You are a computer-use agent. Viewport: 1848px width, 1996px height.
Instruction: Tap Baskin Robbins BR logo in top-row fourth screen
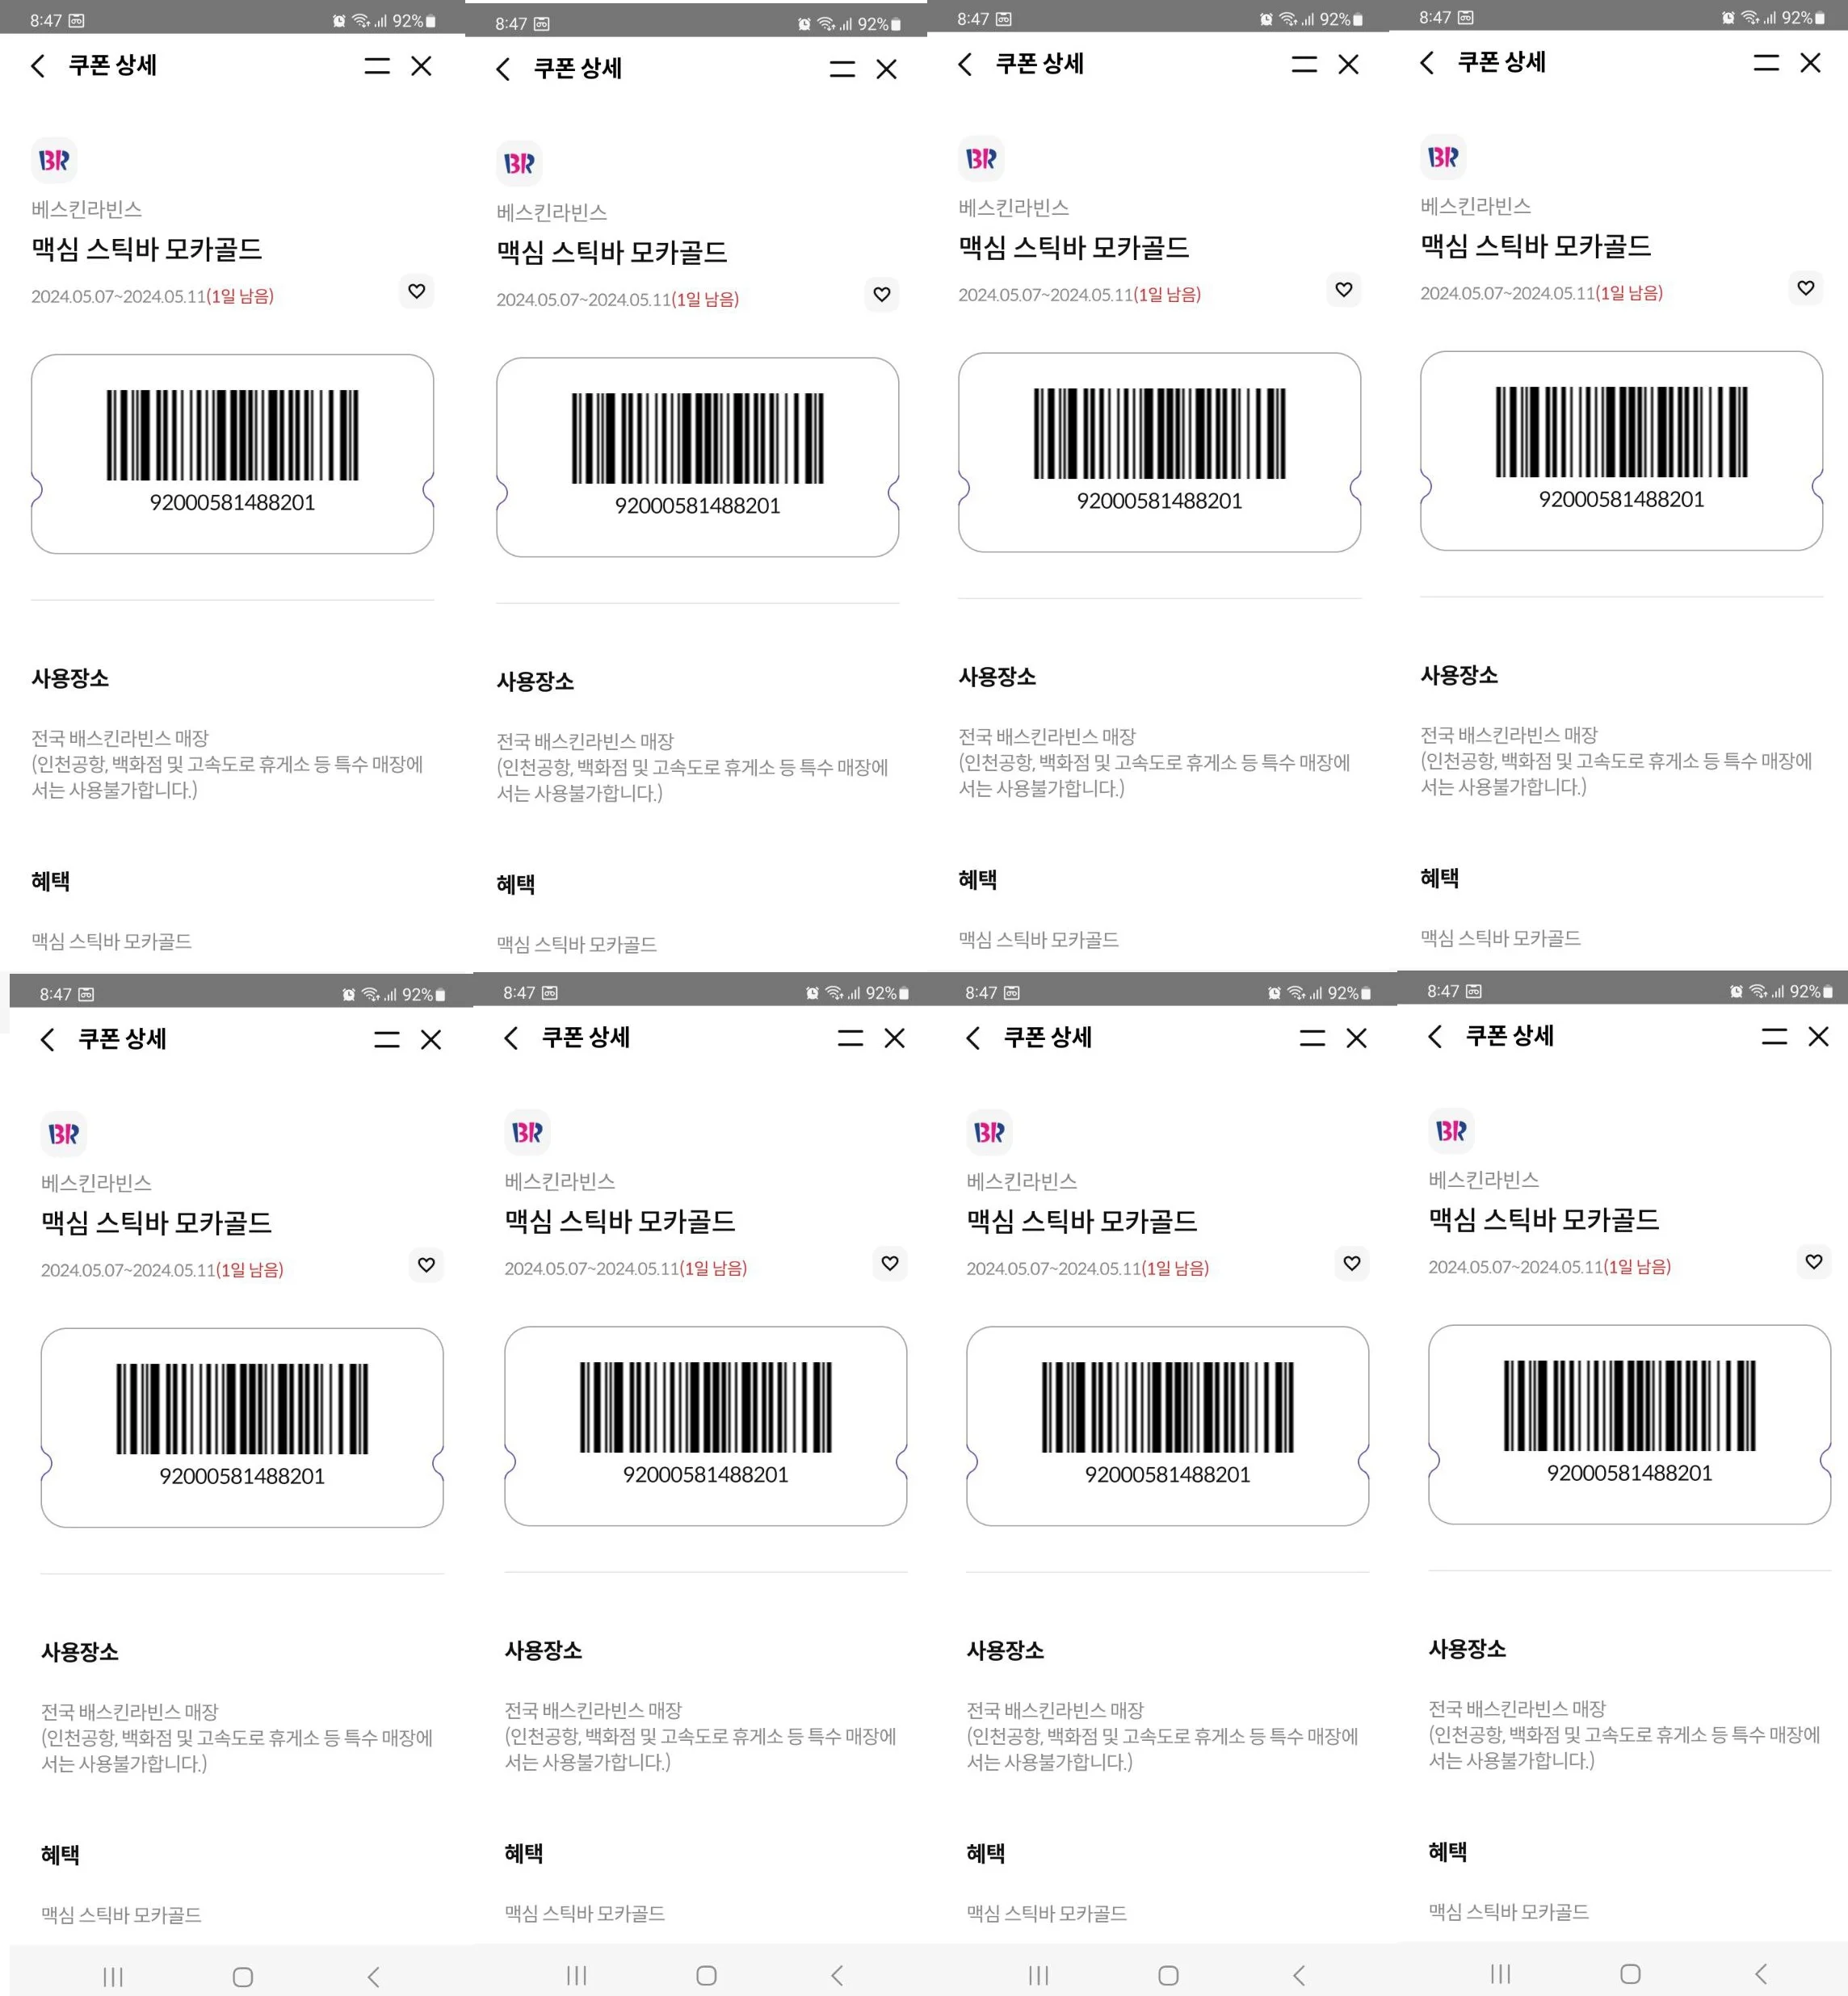1443,157
